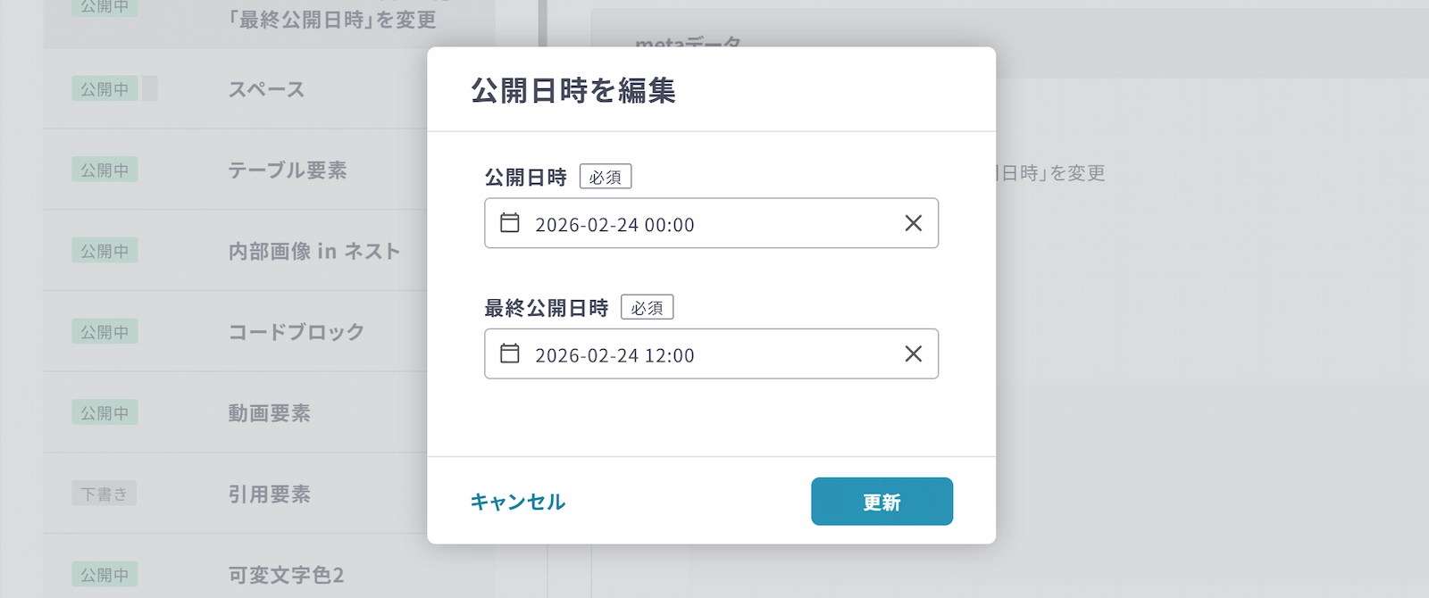Cancel with the キャンセル link
This screenshot has height=598, width=1429.
[518, 502]
